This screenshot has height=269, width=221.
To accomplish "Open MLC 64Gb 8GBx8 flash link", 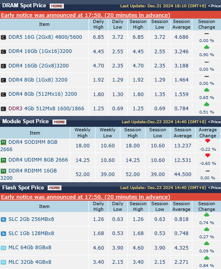I will [x=30, y=248].
